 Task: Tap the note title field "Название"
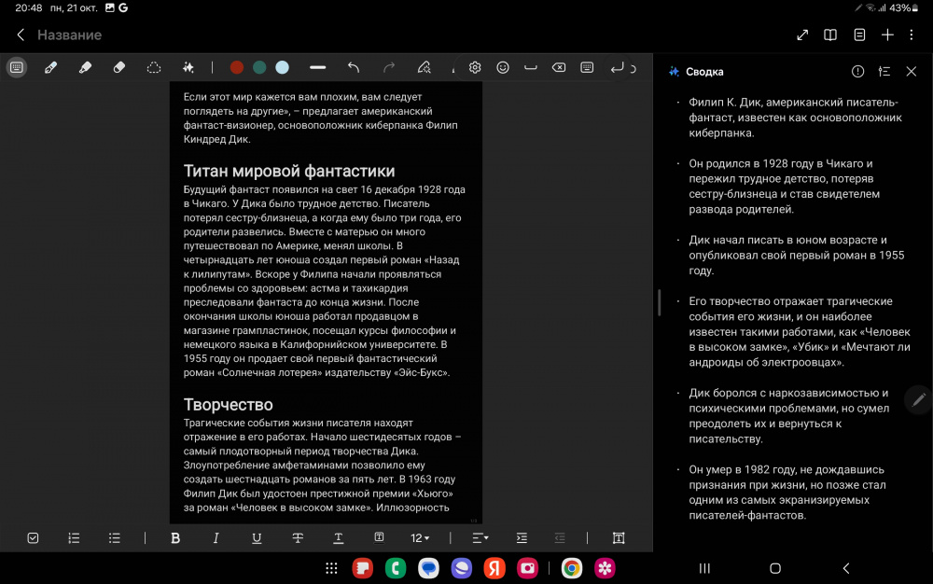(x=70, y=35)
